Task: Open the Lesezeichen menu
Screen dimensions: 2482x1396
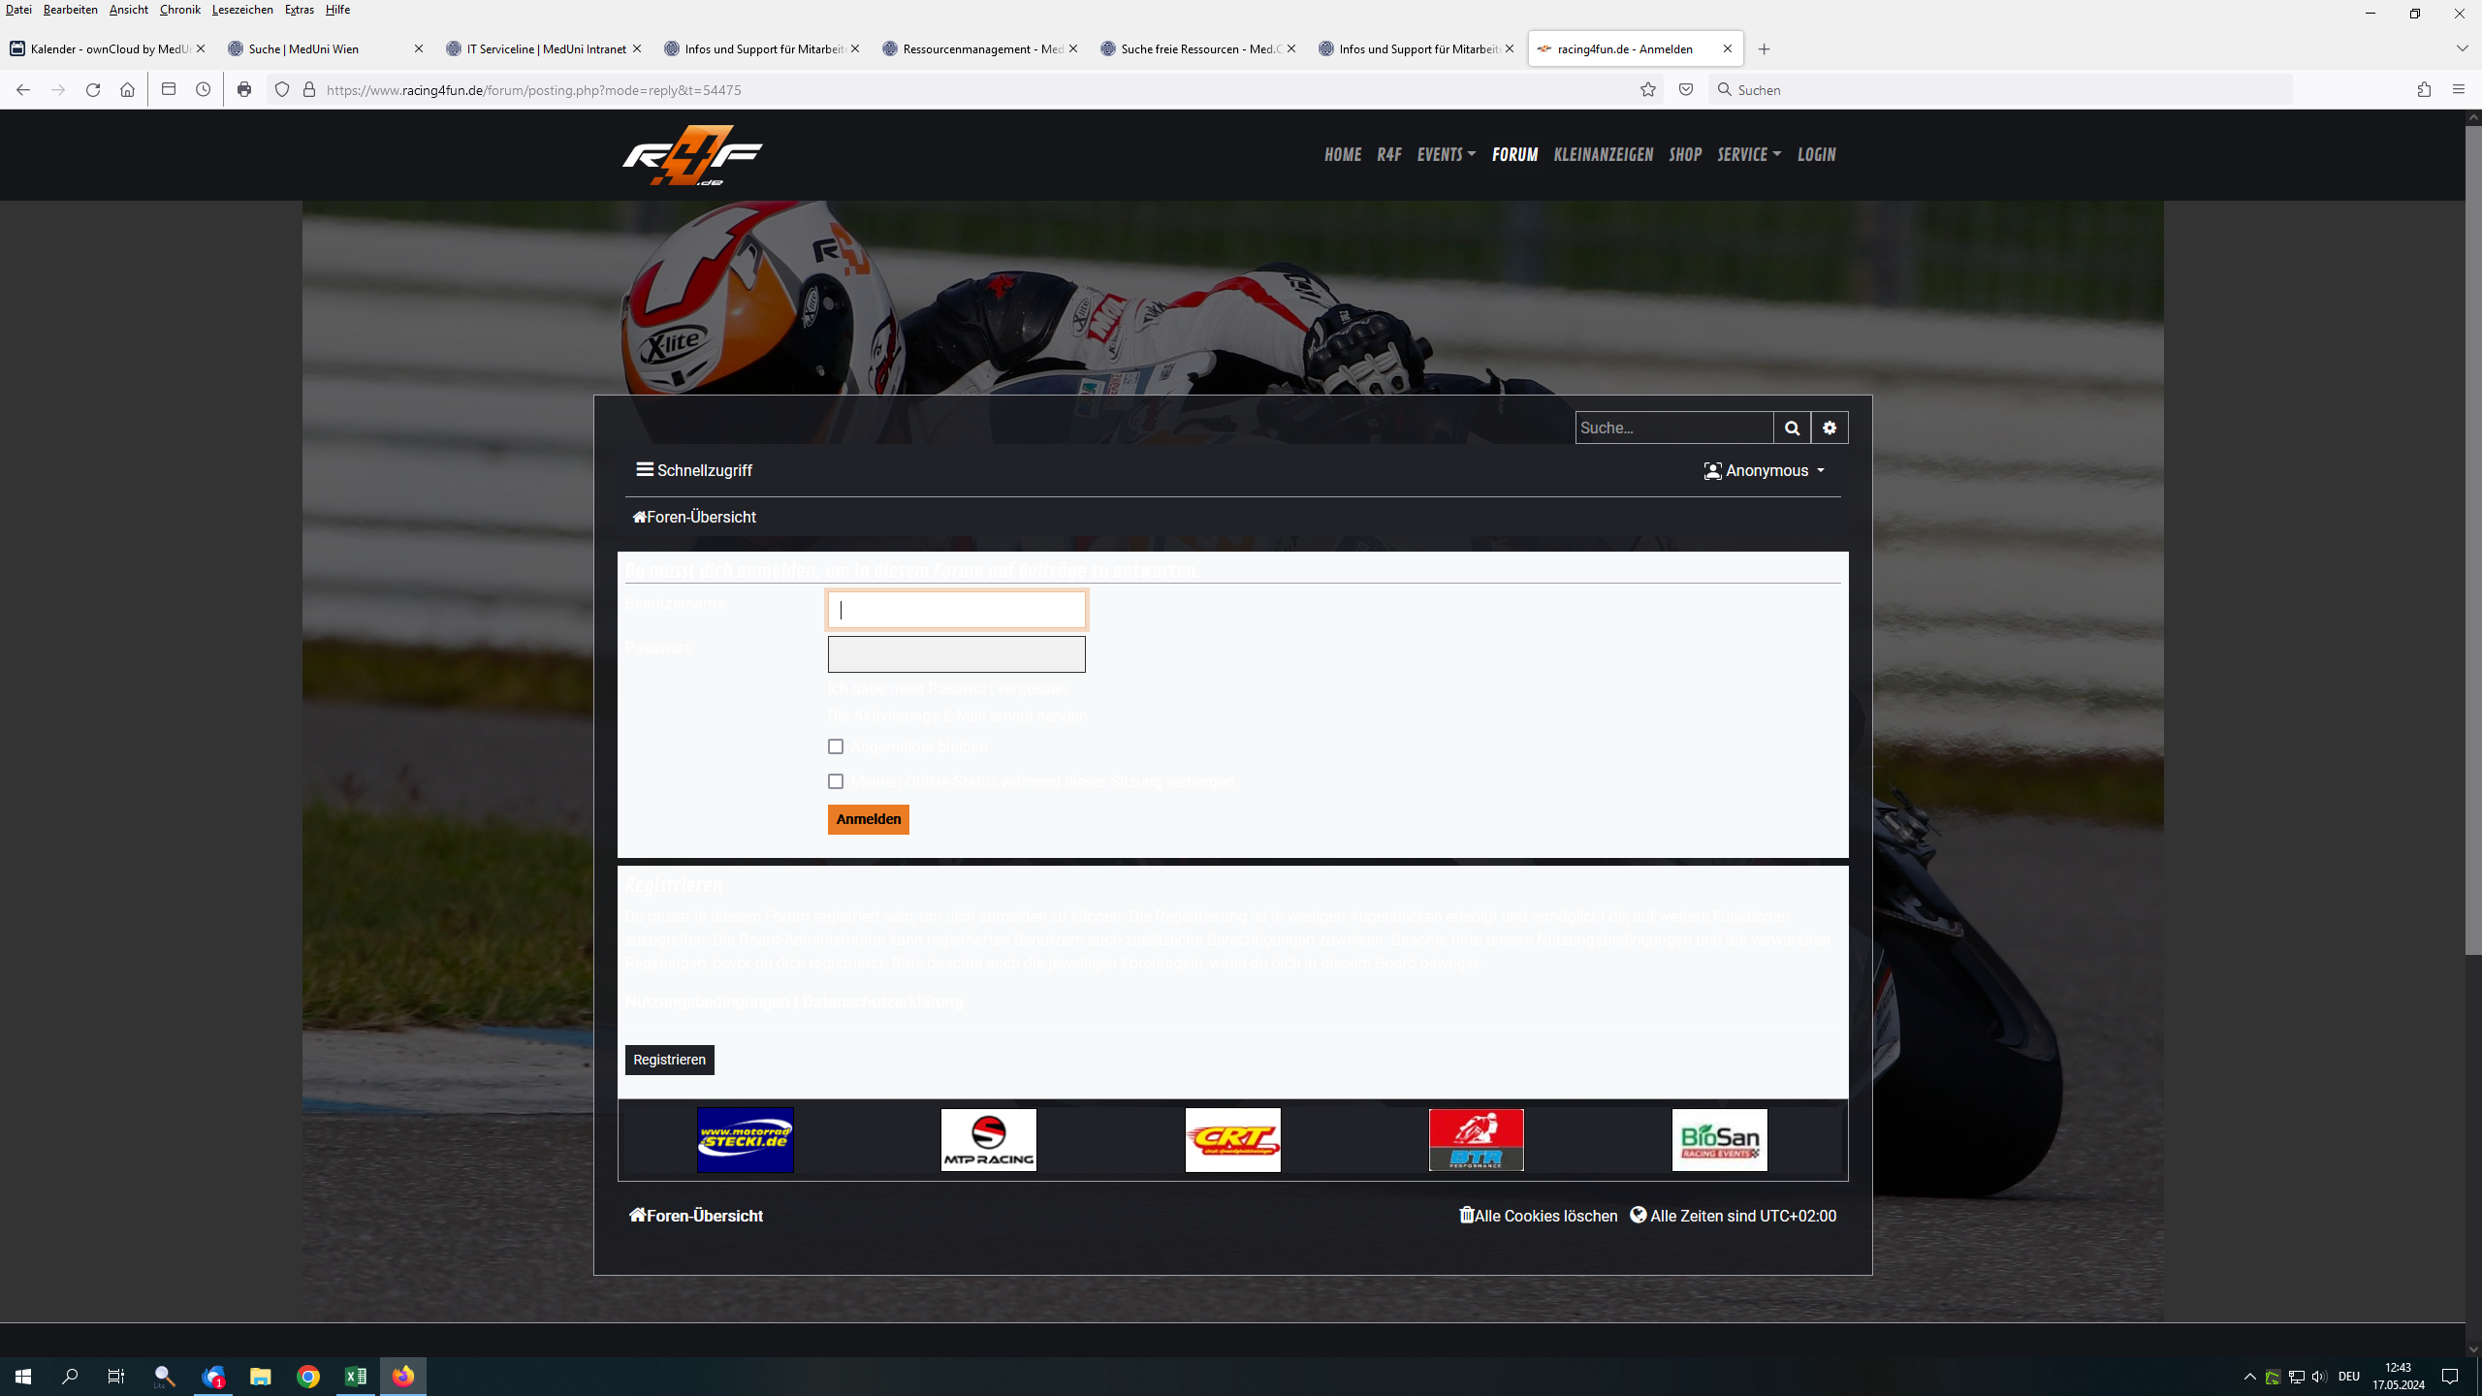Action: pyautogui.click(x=241, y=10)
